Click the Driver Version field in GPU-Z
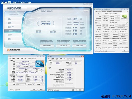132x99 pixels. 115,39
